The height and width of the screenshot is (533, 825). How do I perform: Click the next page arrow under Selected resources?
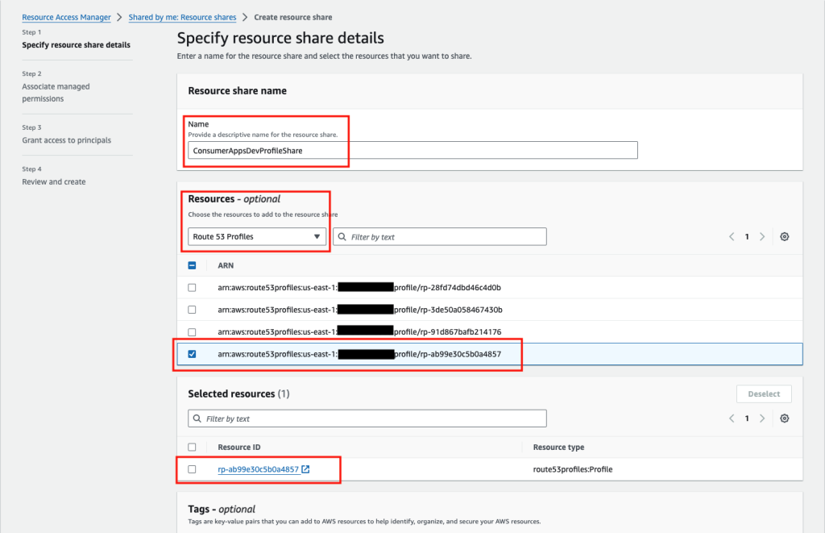coord(761,418)
